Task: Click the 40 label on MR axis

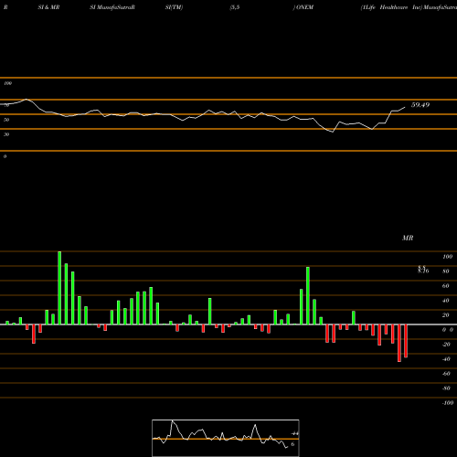Action: coord(446,301)
